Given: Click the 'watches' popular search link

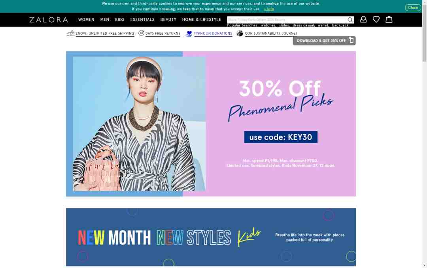Looking at the screenshot, I should click(x=268, y=25).
